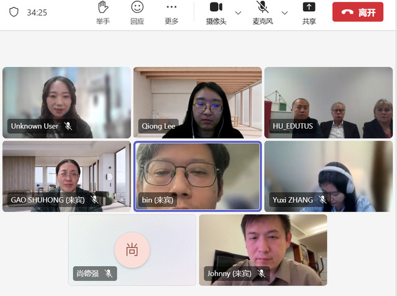Click the 尚 avatar circle
The width and height of the screenshot is (397, 296).
tap(132, 250)
